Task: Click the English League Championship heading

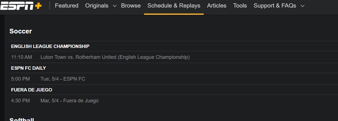Action: tap(50, 46)
